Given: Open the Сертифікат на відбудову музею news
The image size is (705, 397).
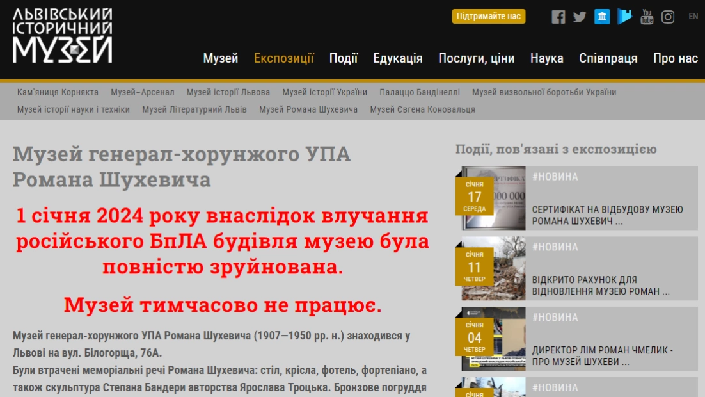Looking at the screenshot, I should (608, 215).
